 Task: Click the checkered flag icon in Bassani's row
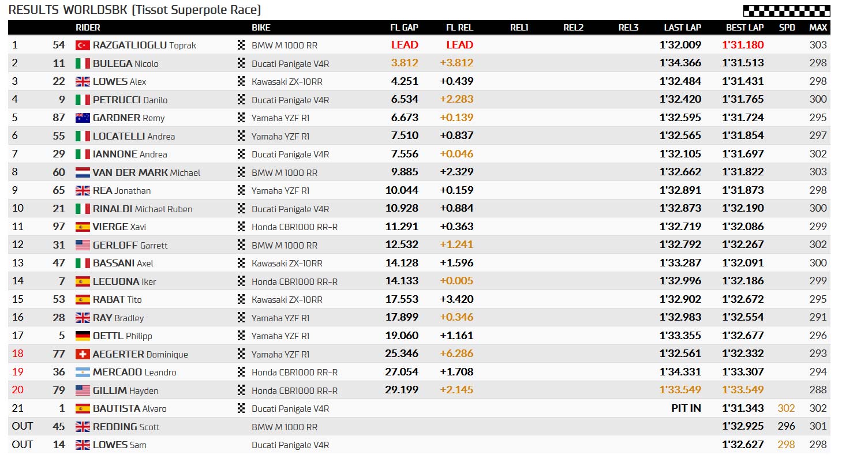241,263
